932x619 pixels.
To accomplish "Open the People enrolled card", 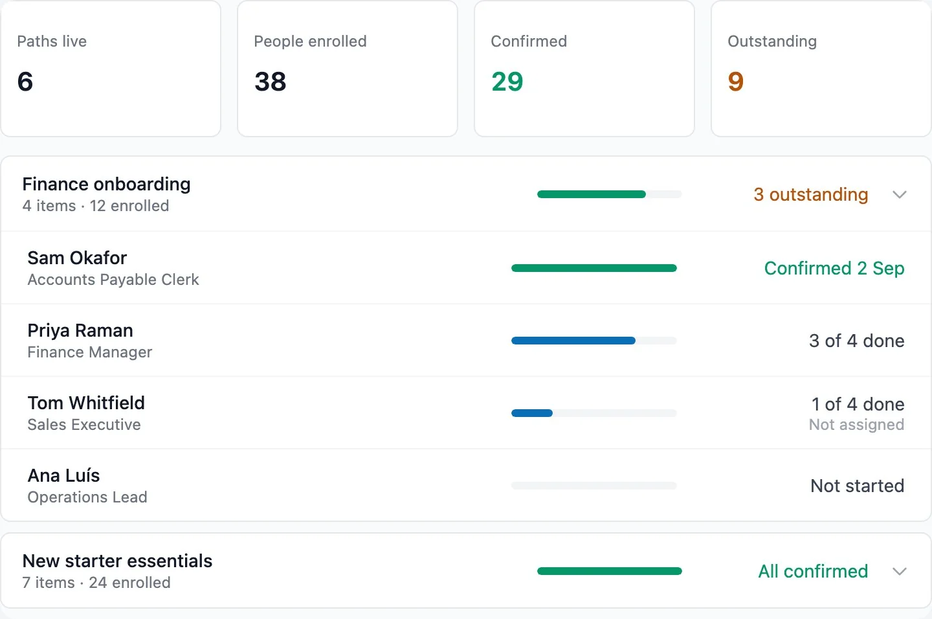I will 348,69.
